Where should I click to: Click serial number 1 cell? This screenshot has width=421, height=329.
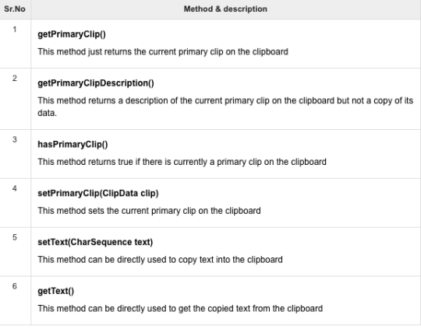click(x=15, y=44)
